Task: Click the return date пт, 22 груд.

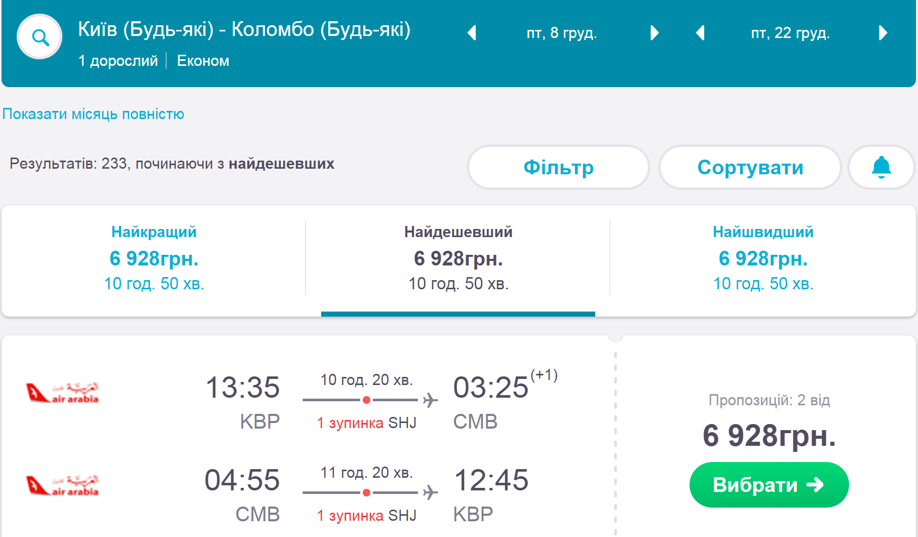Action: tap(790, 33)
